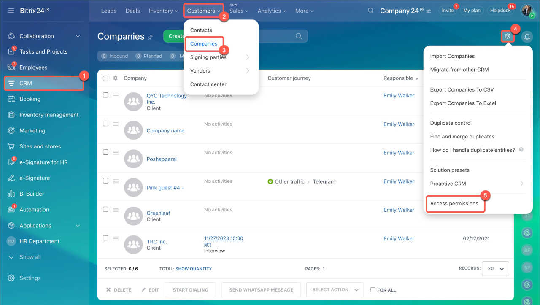Click the sidebar Settings gear icon
Screen dimensions: 540x305
(11, 278)
